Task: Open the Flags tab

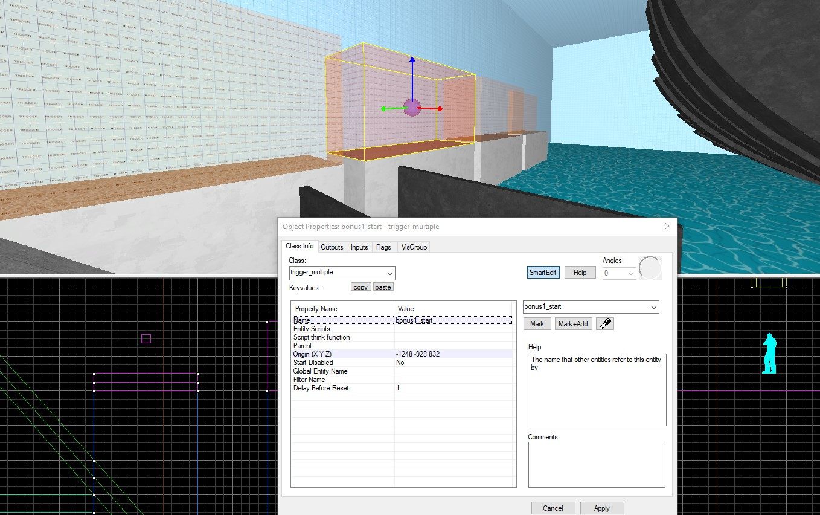Action: 383,247
